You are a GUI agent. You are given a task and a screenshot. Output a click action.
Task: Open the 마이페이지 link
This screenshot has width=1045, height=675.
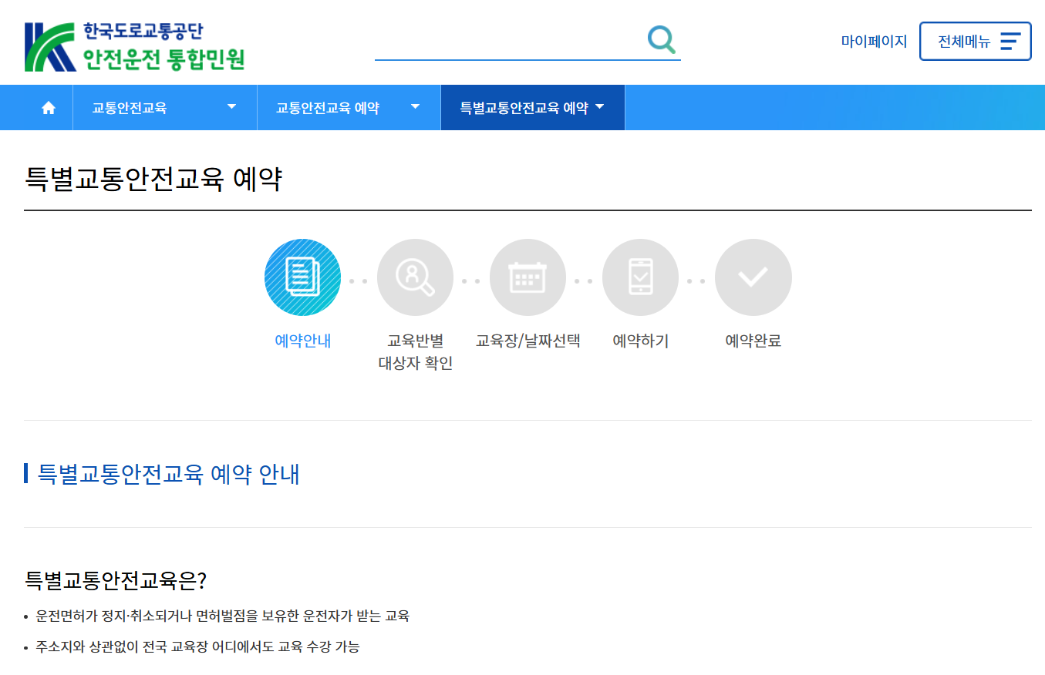874,42
